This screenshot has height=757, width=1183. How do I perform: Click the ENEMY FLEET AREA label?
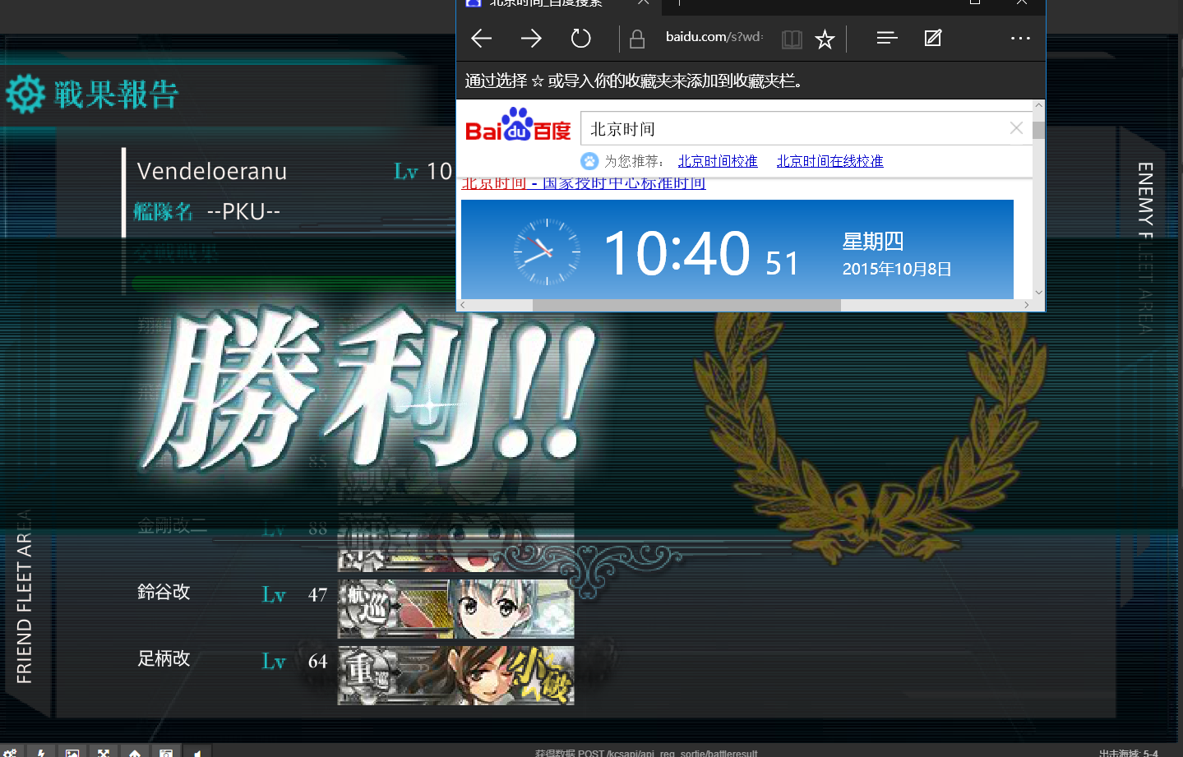pyautogui.click(x=1145, y=247)
